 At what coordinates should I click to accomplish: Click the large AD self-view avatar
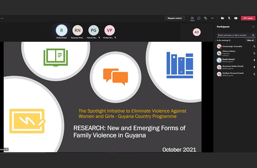pos(197,32)
